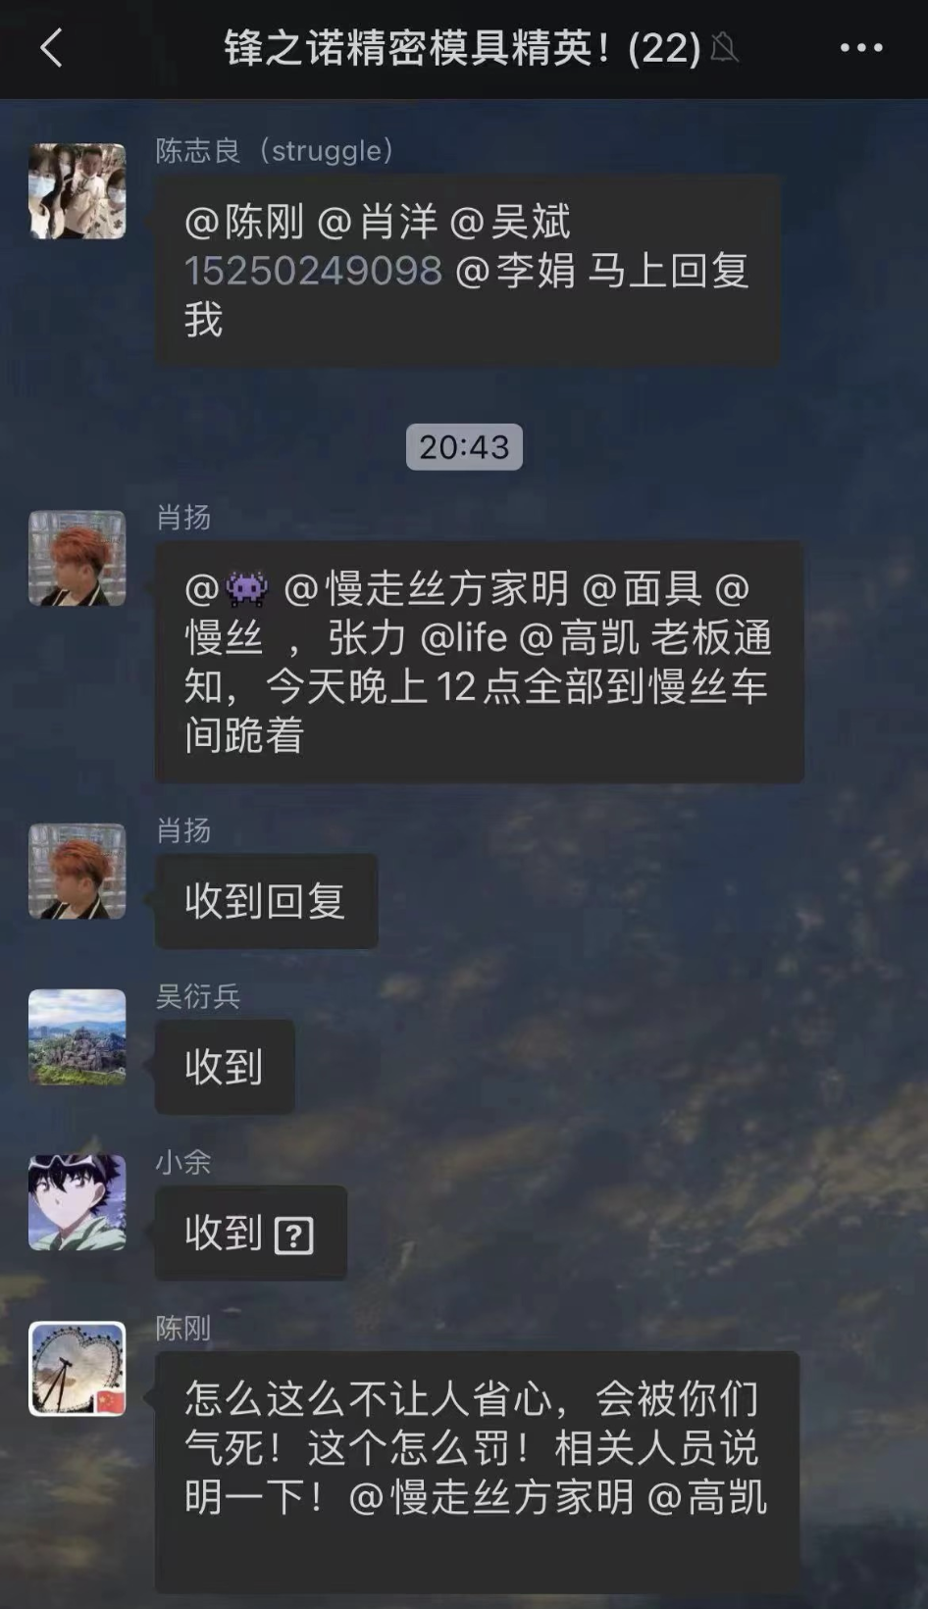Open the three-dot chat options menu
The height and width of the screenshot is (1609, 928).
861,47
